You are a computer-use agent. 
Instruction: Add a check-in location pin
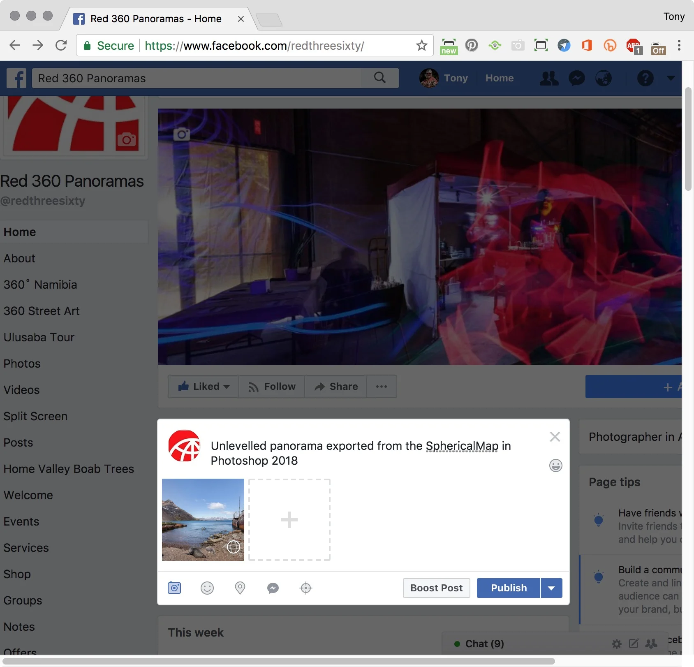click(x=240, y=588)
